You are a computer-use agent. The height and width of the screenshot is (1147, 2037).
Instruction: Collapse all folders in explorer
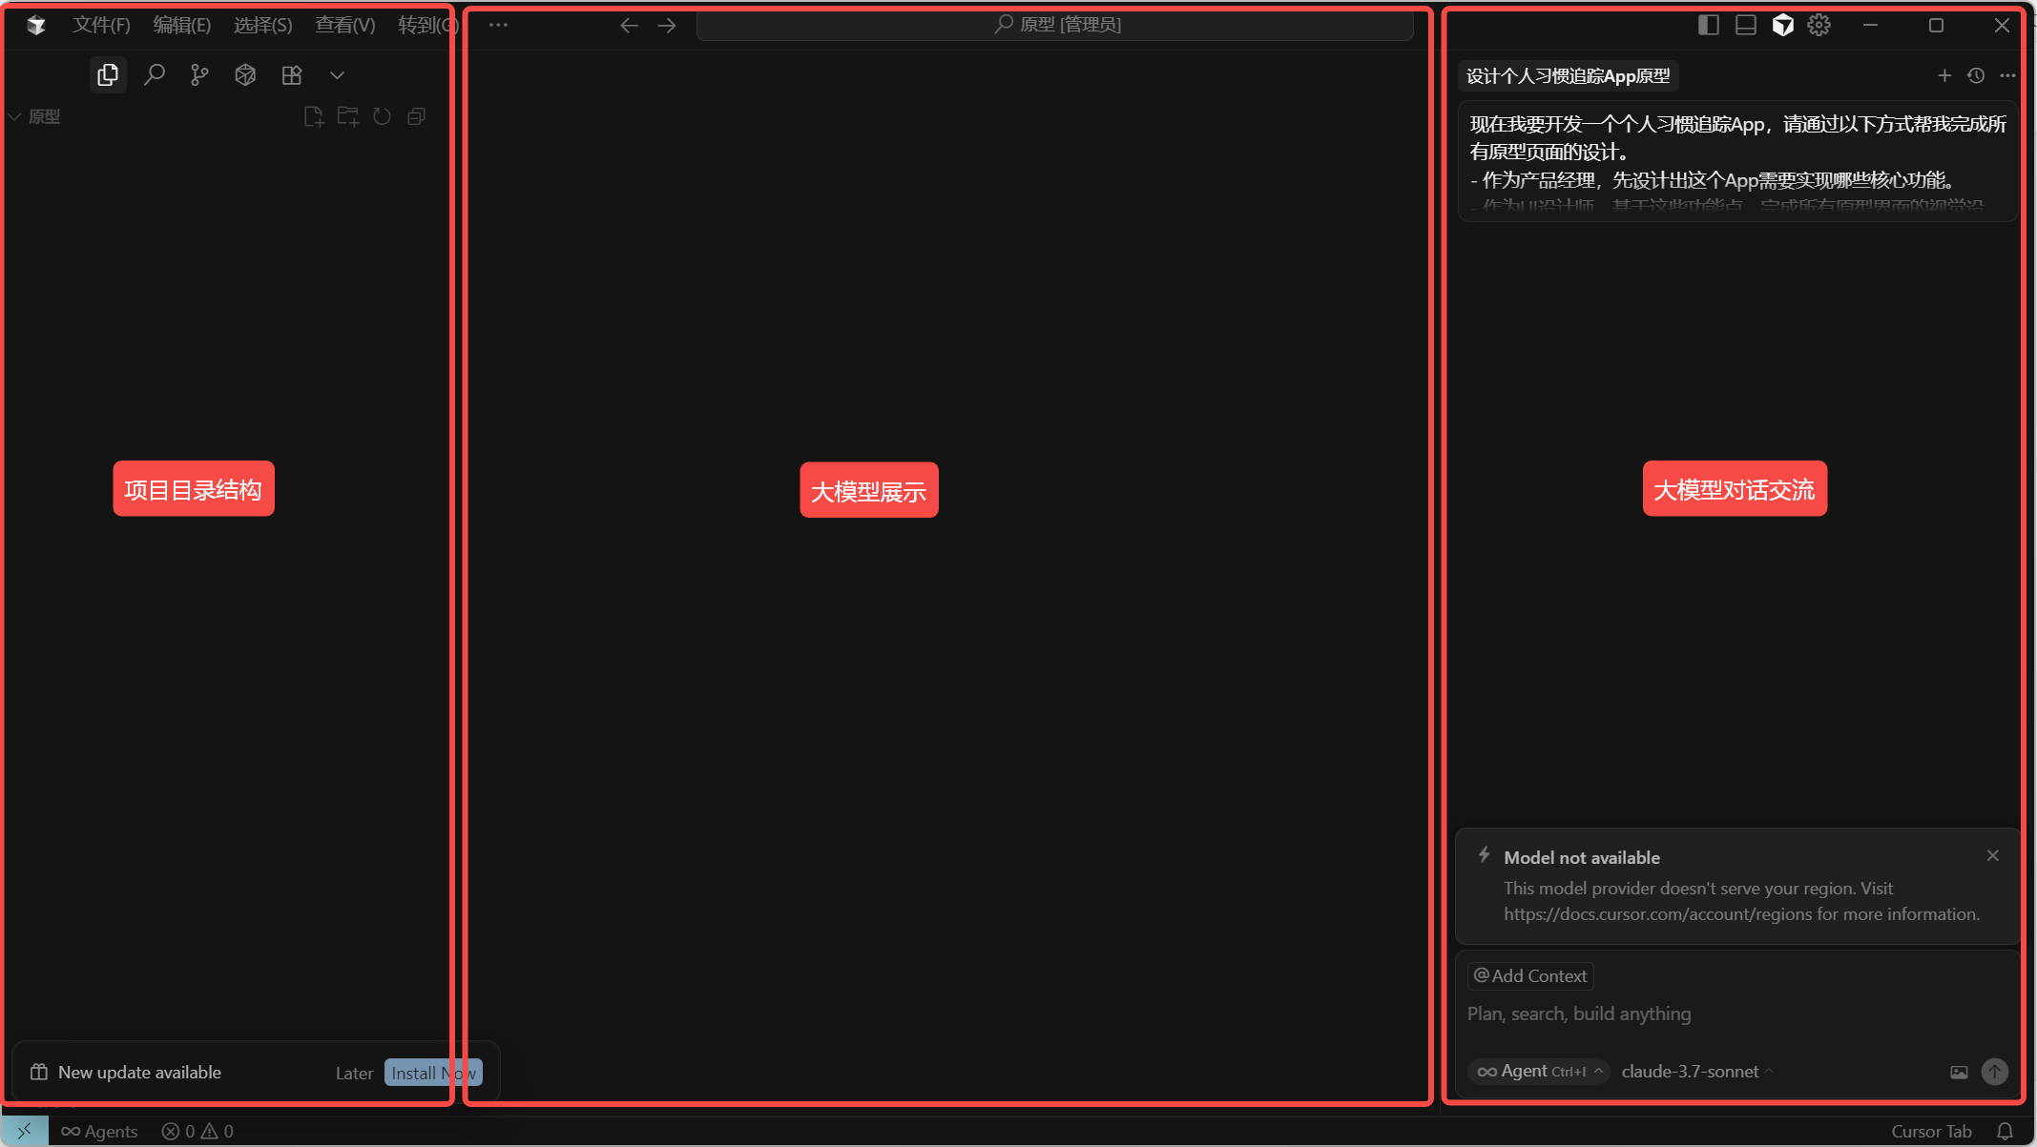pyautogui.click(x=416, y=116)
